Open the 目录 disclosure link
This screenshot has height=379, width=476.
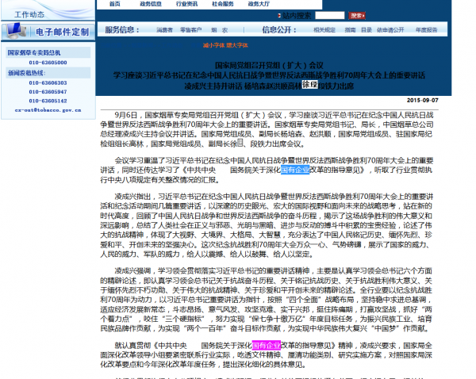point(366,30)
